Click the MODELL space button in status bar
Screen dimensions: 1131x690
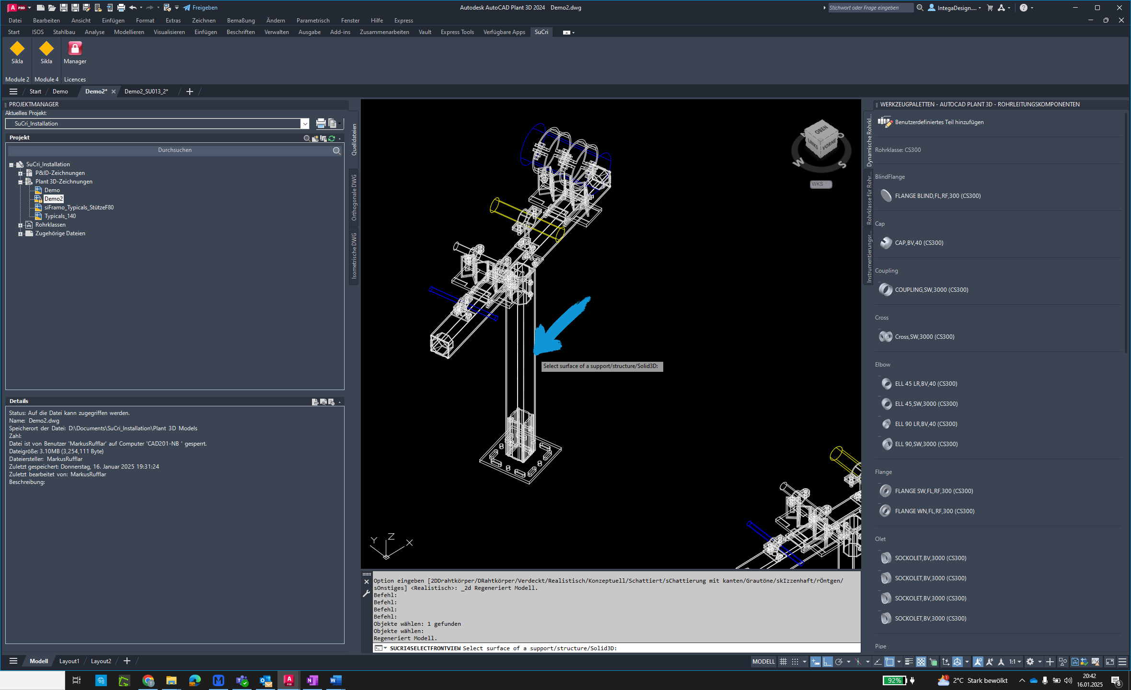(763, 662)
